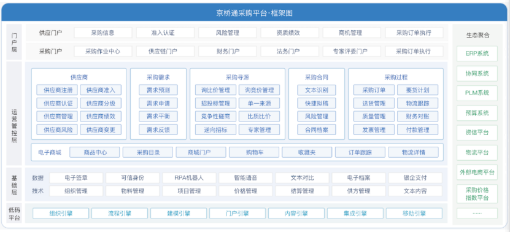
Task: Open the 法务门户 box
Action: pos(290,51)
